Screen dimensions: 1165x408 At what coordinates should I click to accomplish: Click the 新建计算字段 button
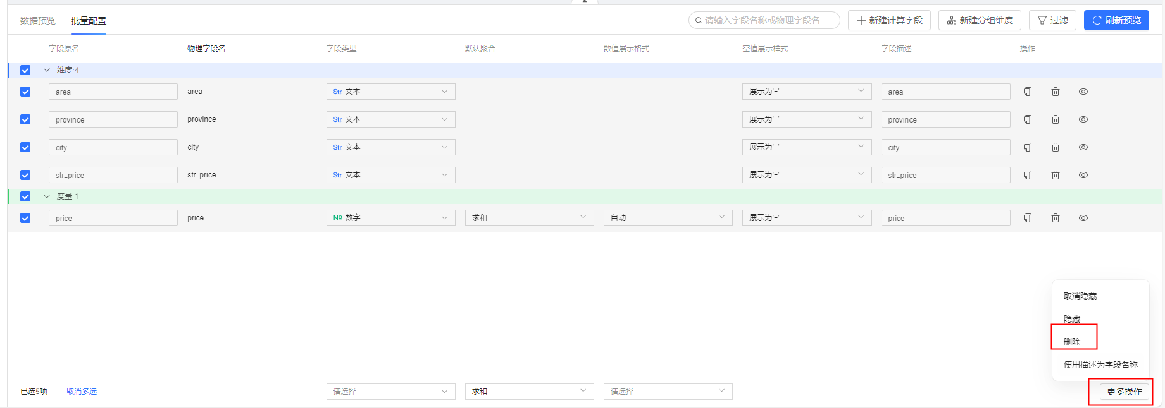889,20
